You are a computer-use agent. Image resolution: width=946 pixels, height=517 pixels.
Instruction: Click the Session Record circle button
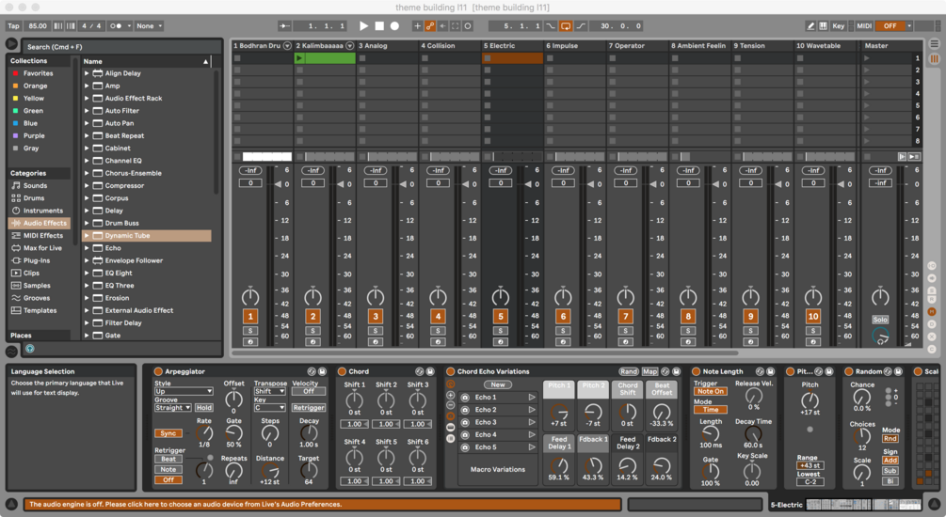pos(467,26)
